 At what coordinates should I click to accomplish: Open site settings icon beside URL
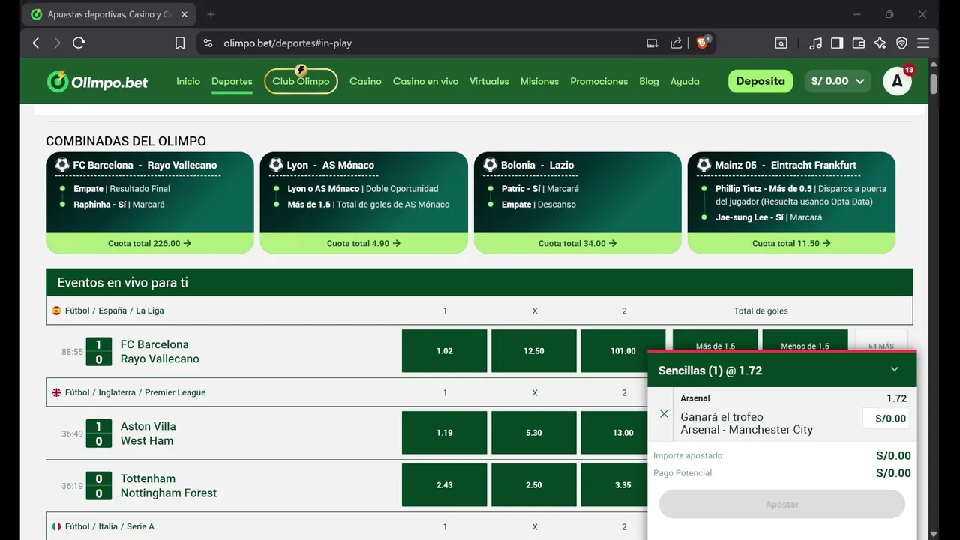(x=208, y=43)
